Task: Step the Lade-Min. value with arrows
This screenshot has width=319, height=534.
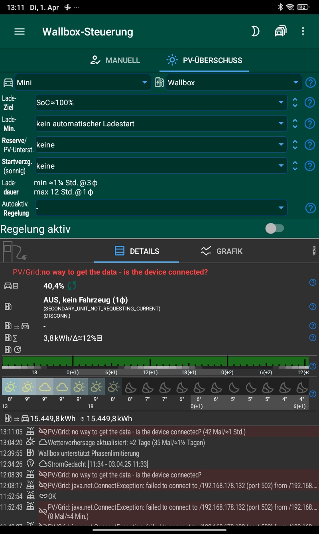Action: coord(295,124)
